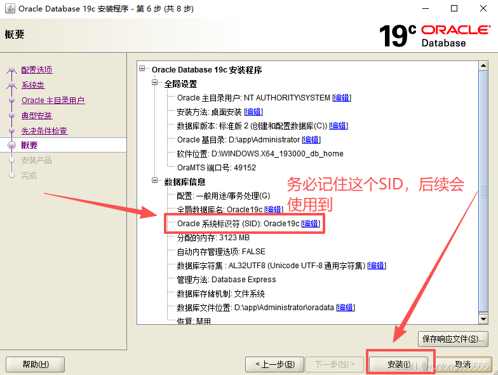Select the OraMTS 端口号 49152 row

click(x=216, y=168)
